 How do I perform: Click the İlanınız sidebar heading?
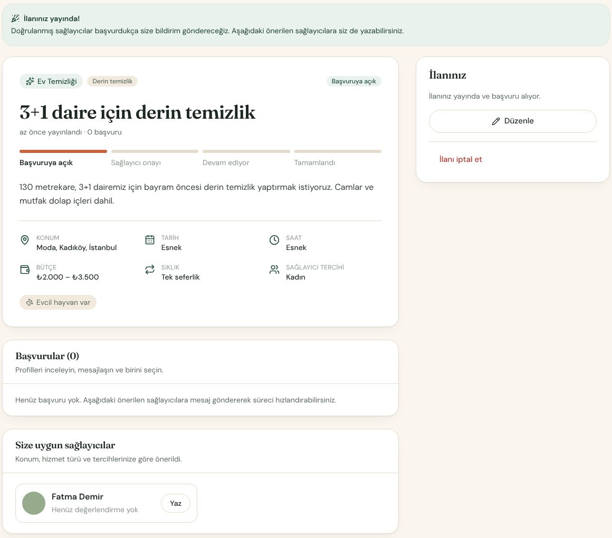[x=448, y=75]
